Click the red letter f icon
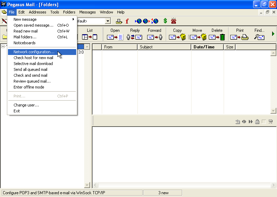This screenshot has width=277, height=197. click(x=127, y=21)
